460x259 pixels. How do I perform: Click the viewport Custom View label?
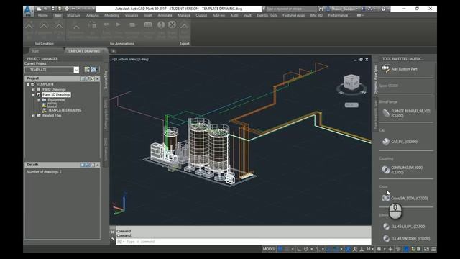[126, 59]
